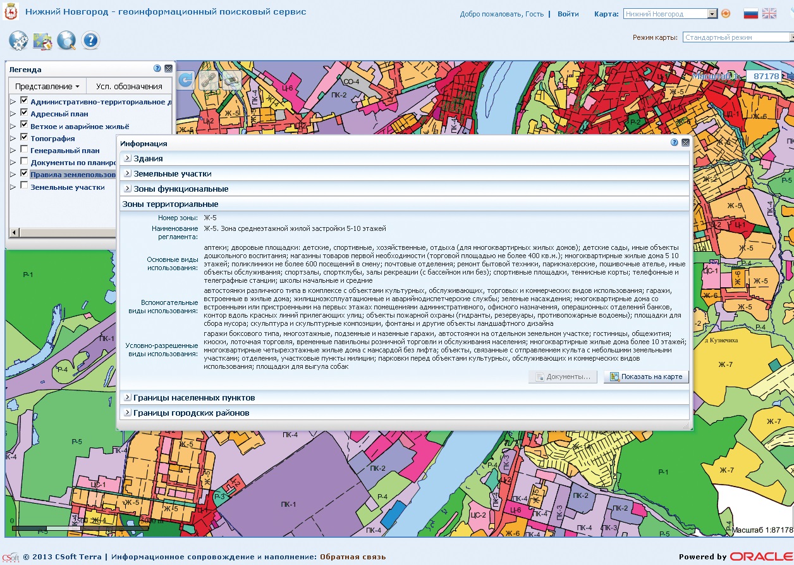The height and width of the screenshot is (565, 794).
Task: Open help in the Легенда panel header
Action: pos(157,68)
